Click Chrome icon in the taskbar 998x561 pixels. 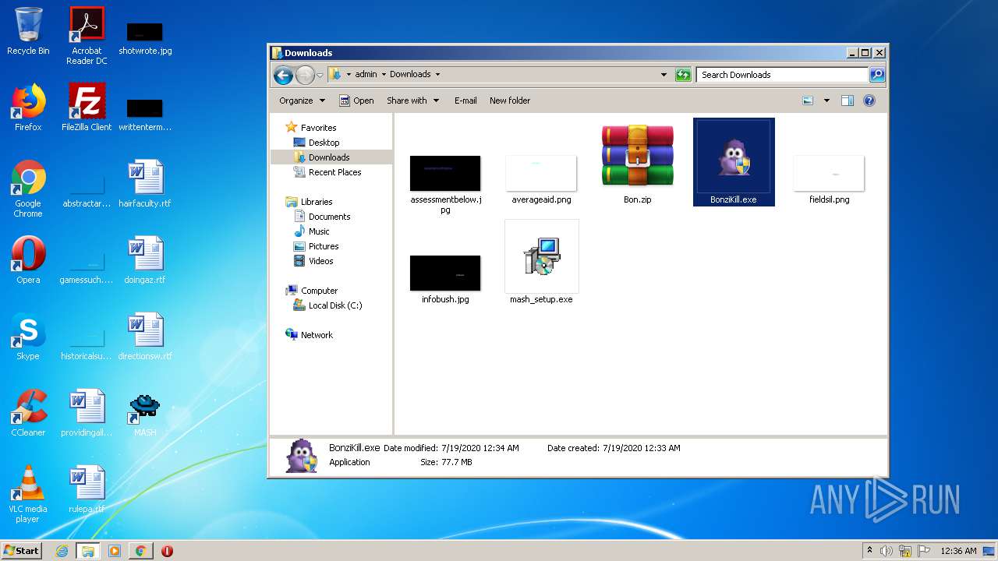pos(140,551)
